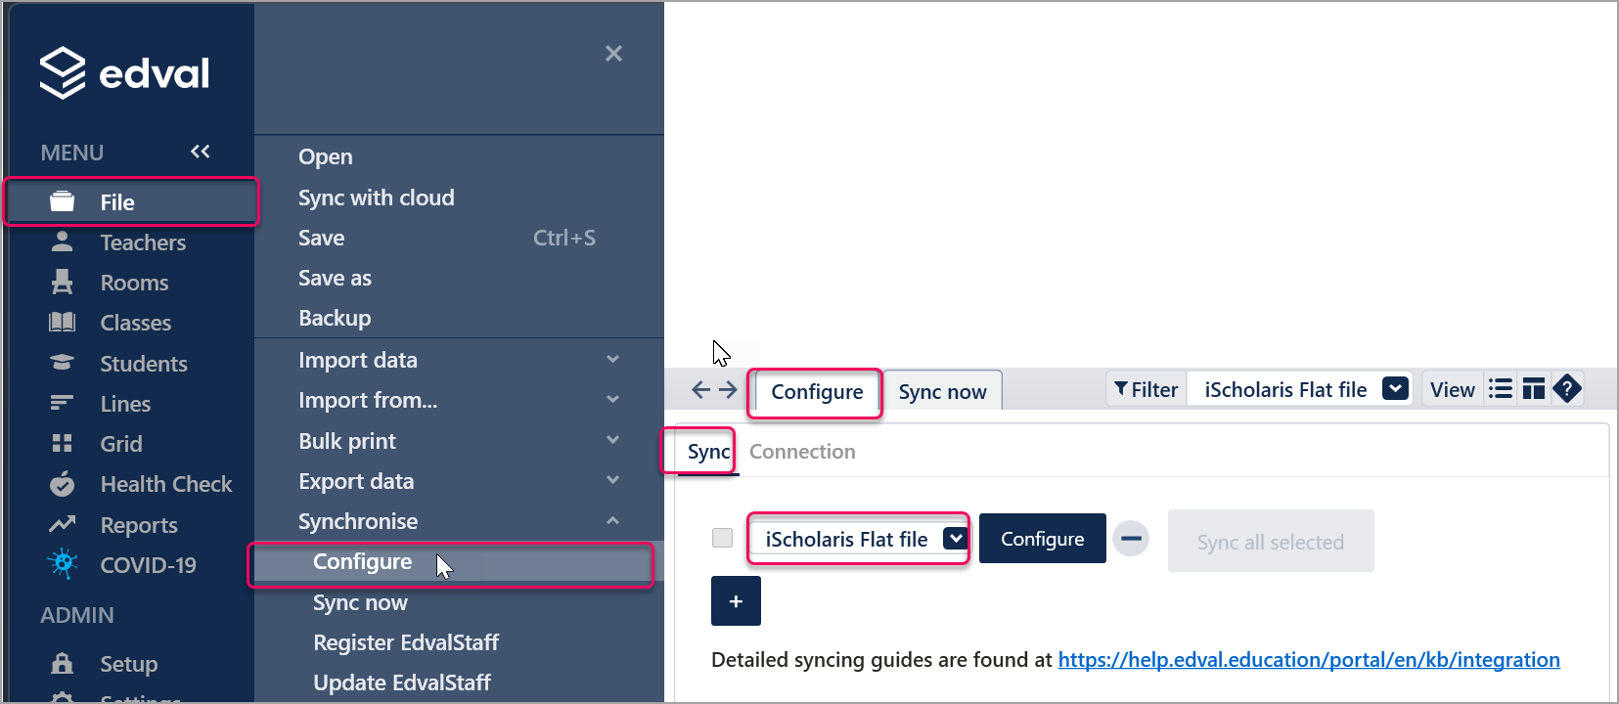
Task: Remove sync row with minus button
Action: (x=1131, y=539)
